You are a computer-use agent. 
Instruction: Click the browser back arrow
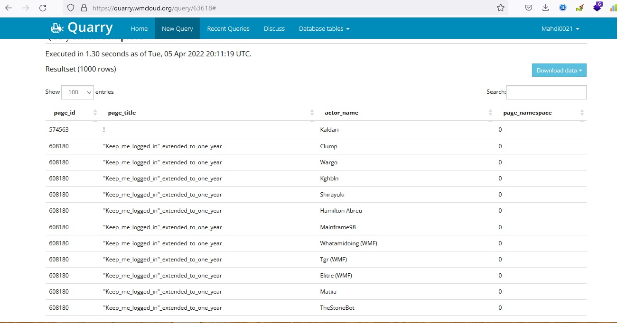pyautogui.click(x=9, y=8)
